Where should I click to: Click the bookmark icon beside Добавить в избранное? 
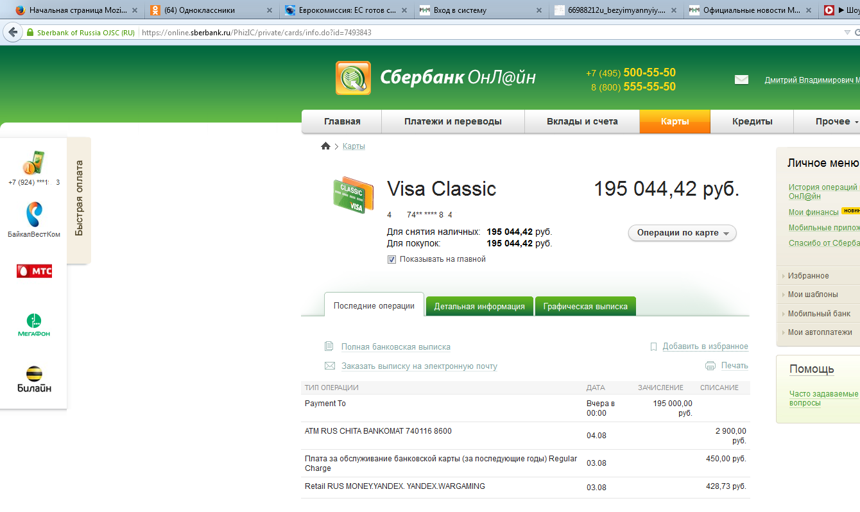click(x=653, y=346)
